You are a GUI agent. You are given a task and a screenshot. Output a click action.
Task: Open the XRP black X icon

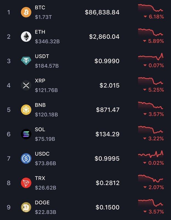pyautogui.click(x=26, y=85)
